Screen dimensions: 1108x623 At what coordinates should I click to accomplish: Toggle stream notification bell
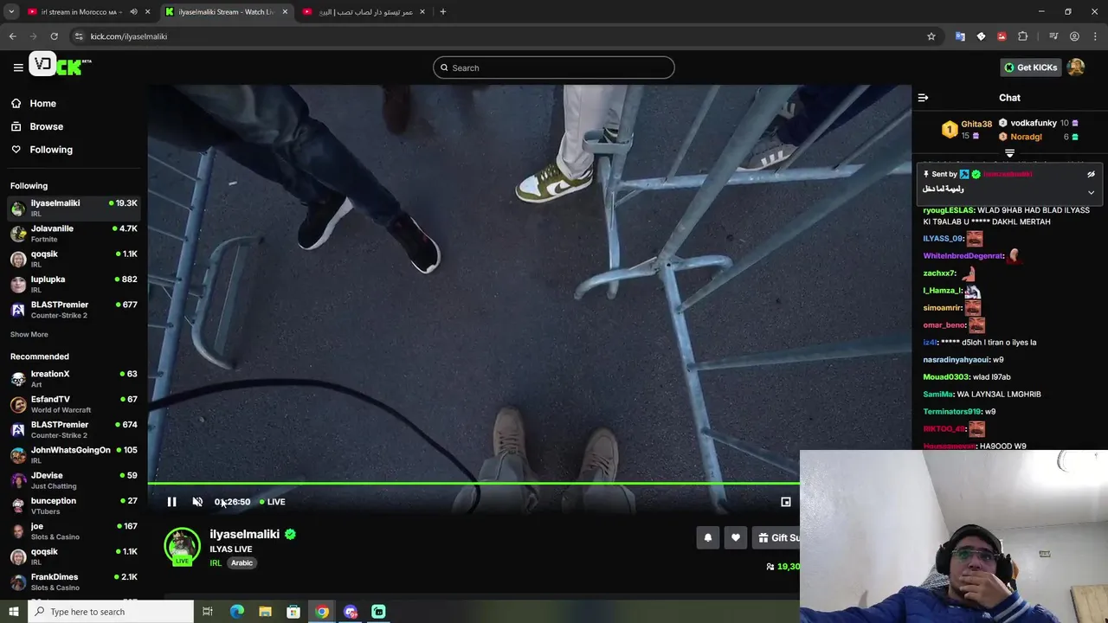coord(707,537)
